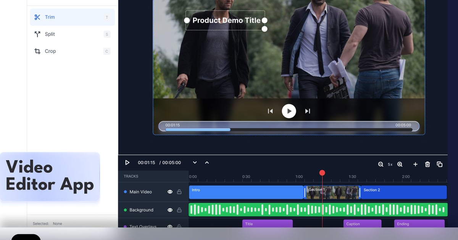The width and height of the screenshot is (458, 240).
Task: Lock the Background track
Action: pos(179,210)
